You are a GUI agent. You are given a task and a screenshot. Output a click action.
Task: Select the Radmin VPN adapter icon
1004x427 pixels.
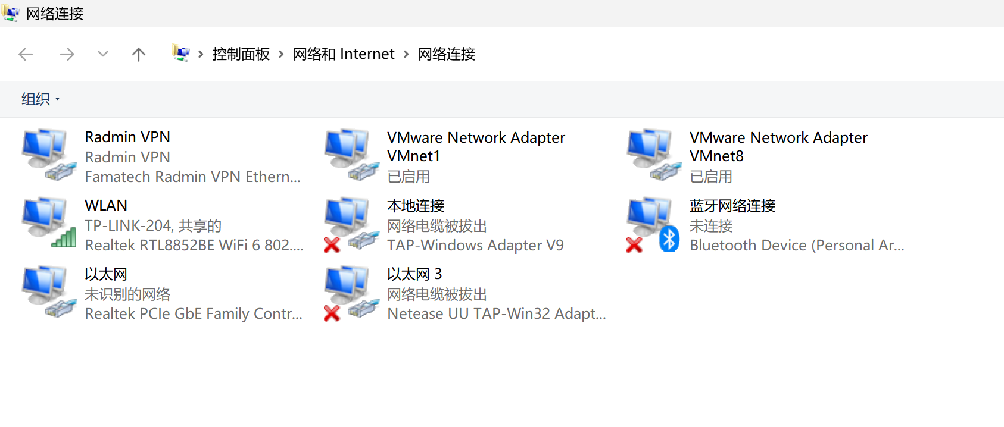pos(49,156)
